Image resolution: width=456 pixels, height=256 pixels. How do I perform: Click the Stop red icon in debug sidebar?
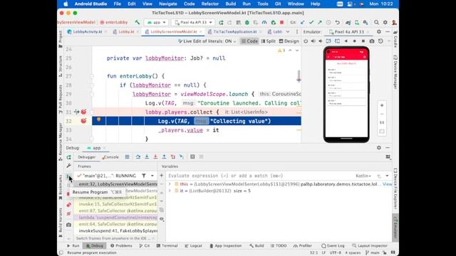tap(68, 194)
